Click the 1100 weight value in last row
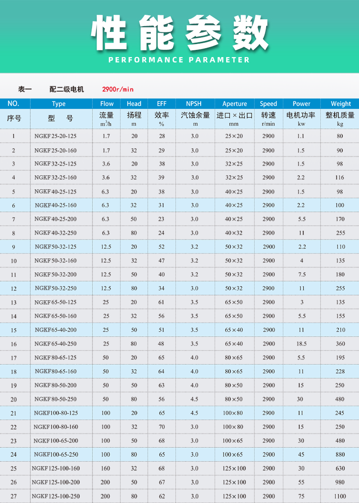This screenshot has height=503, width=359. tap(340, 496)
